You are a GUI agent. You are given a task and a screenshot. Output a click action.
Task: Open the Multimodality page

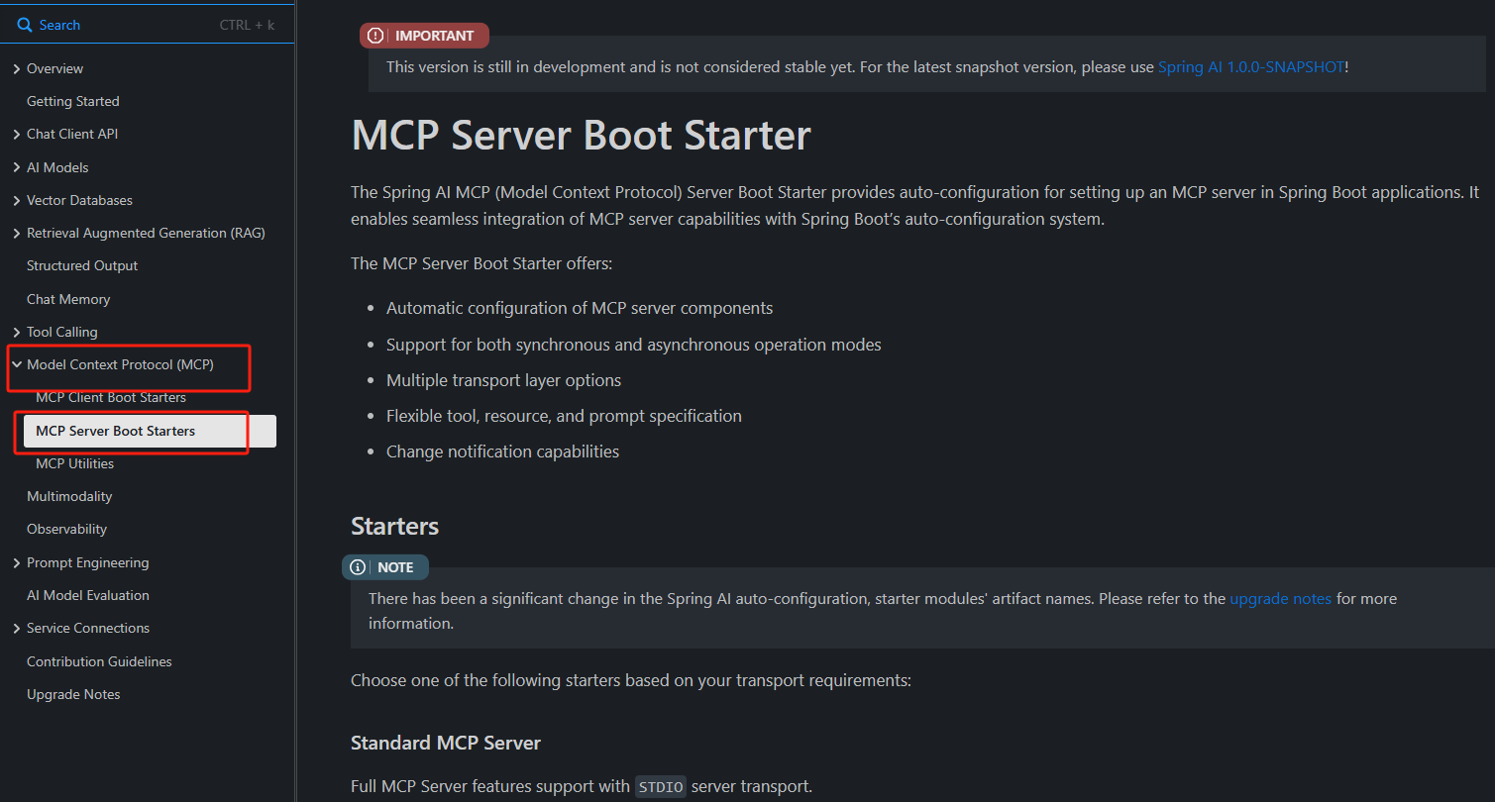[69, 496]
